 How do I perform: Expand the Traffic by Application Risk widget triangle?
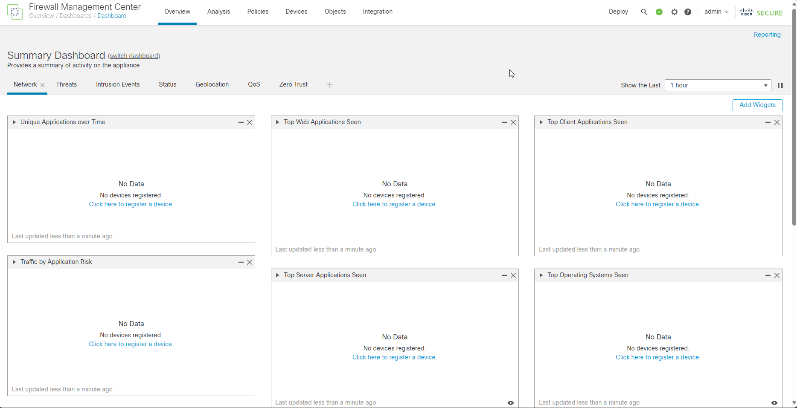[14, 262]
